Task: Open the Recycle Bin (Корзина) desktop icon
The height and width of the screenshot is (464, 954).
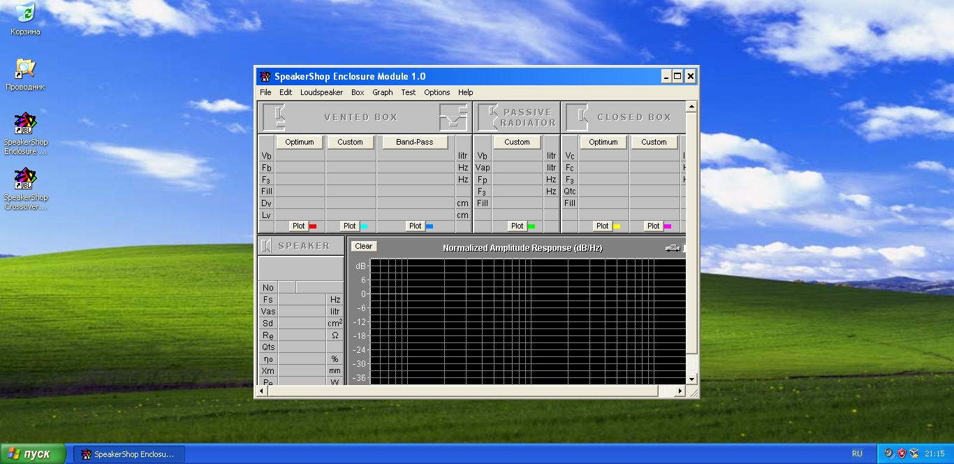Action: tap(25, 19)
